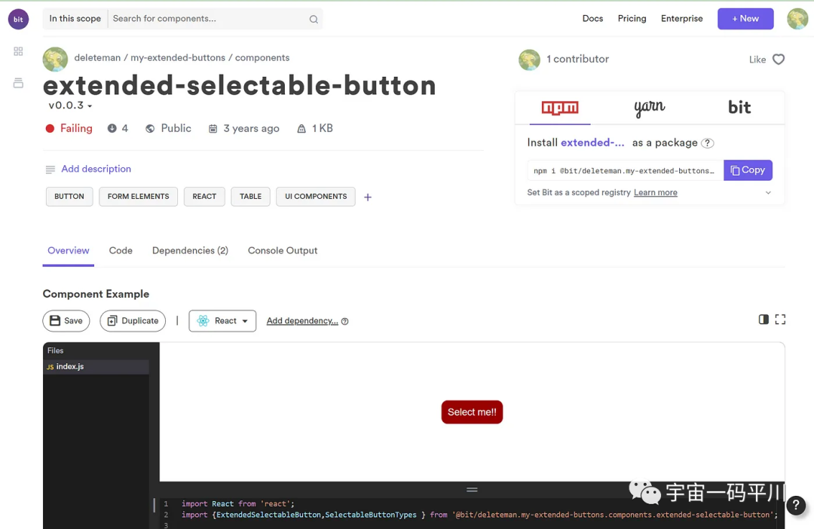Open the collections icon in left sidebar
814x529 pixels.
[18, 83]
